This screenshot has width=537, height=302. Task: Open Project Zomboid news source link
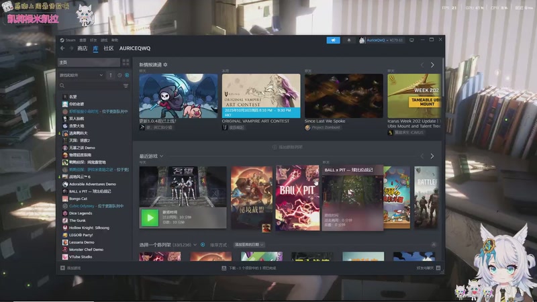[x=326, y=128]
